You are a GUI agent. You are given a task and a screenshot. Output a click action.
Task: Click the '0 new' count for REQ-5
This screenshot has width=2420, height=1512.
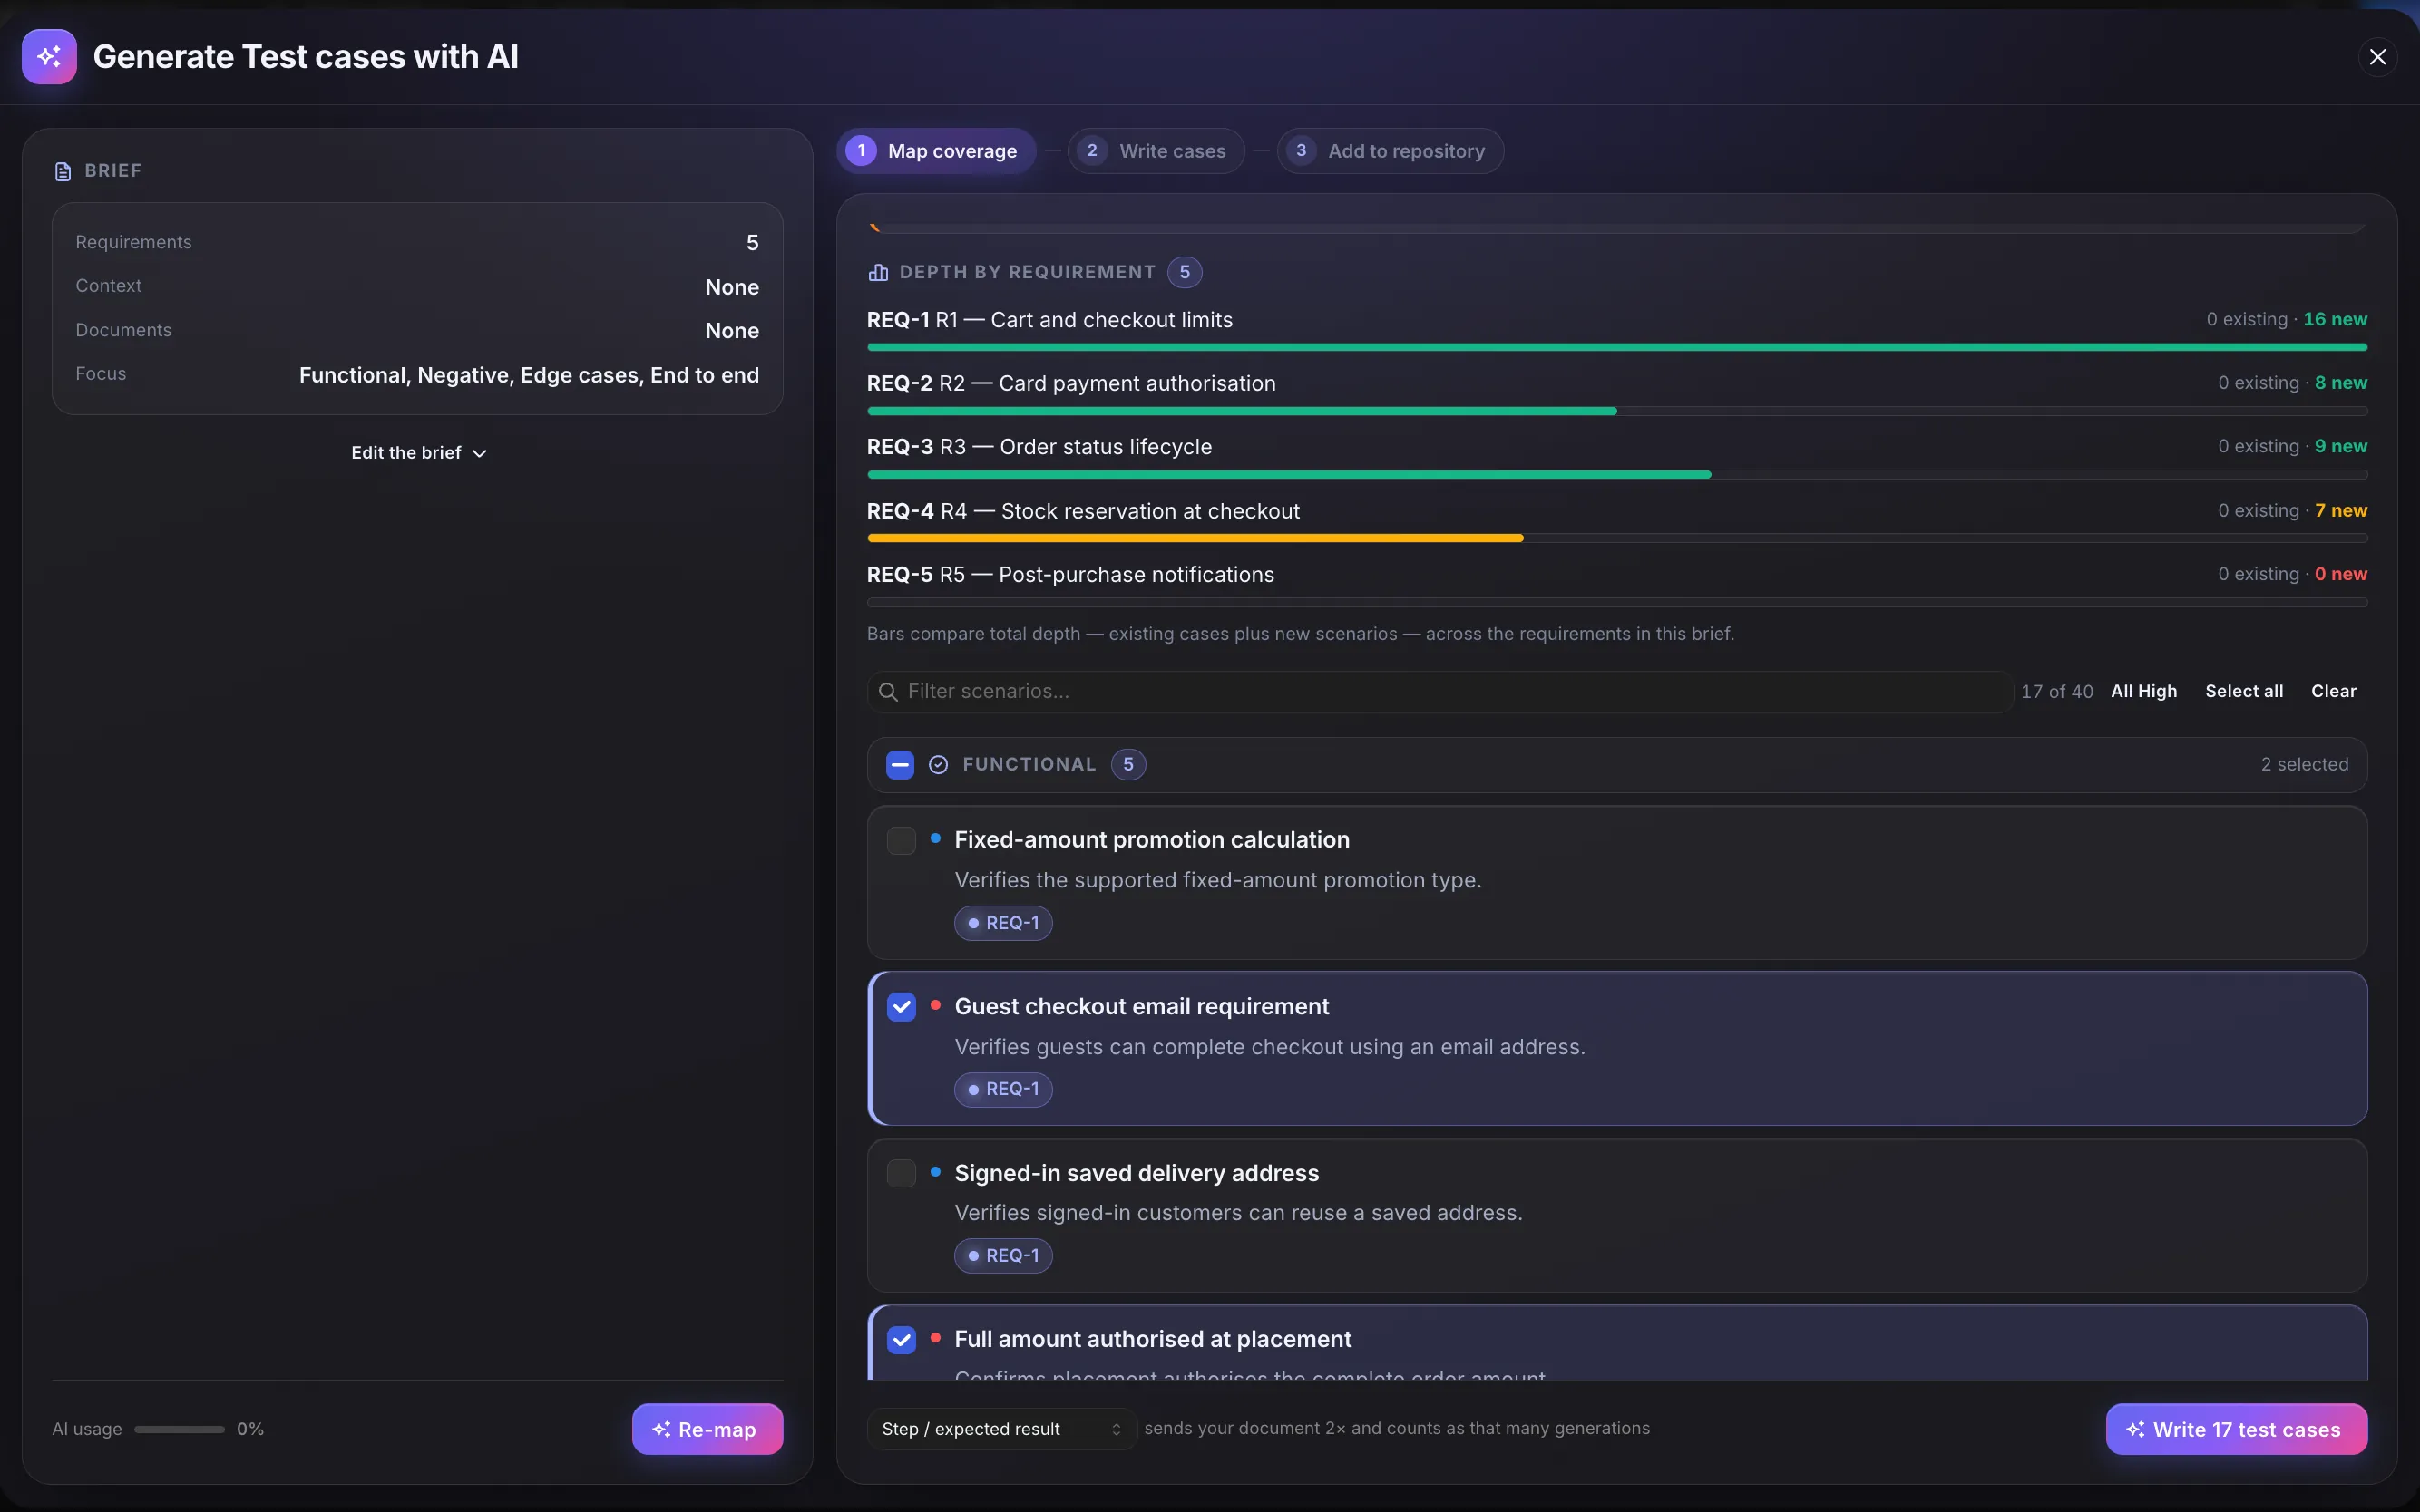[x=2341, y=574]
